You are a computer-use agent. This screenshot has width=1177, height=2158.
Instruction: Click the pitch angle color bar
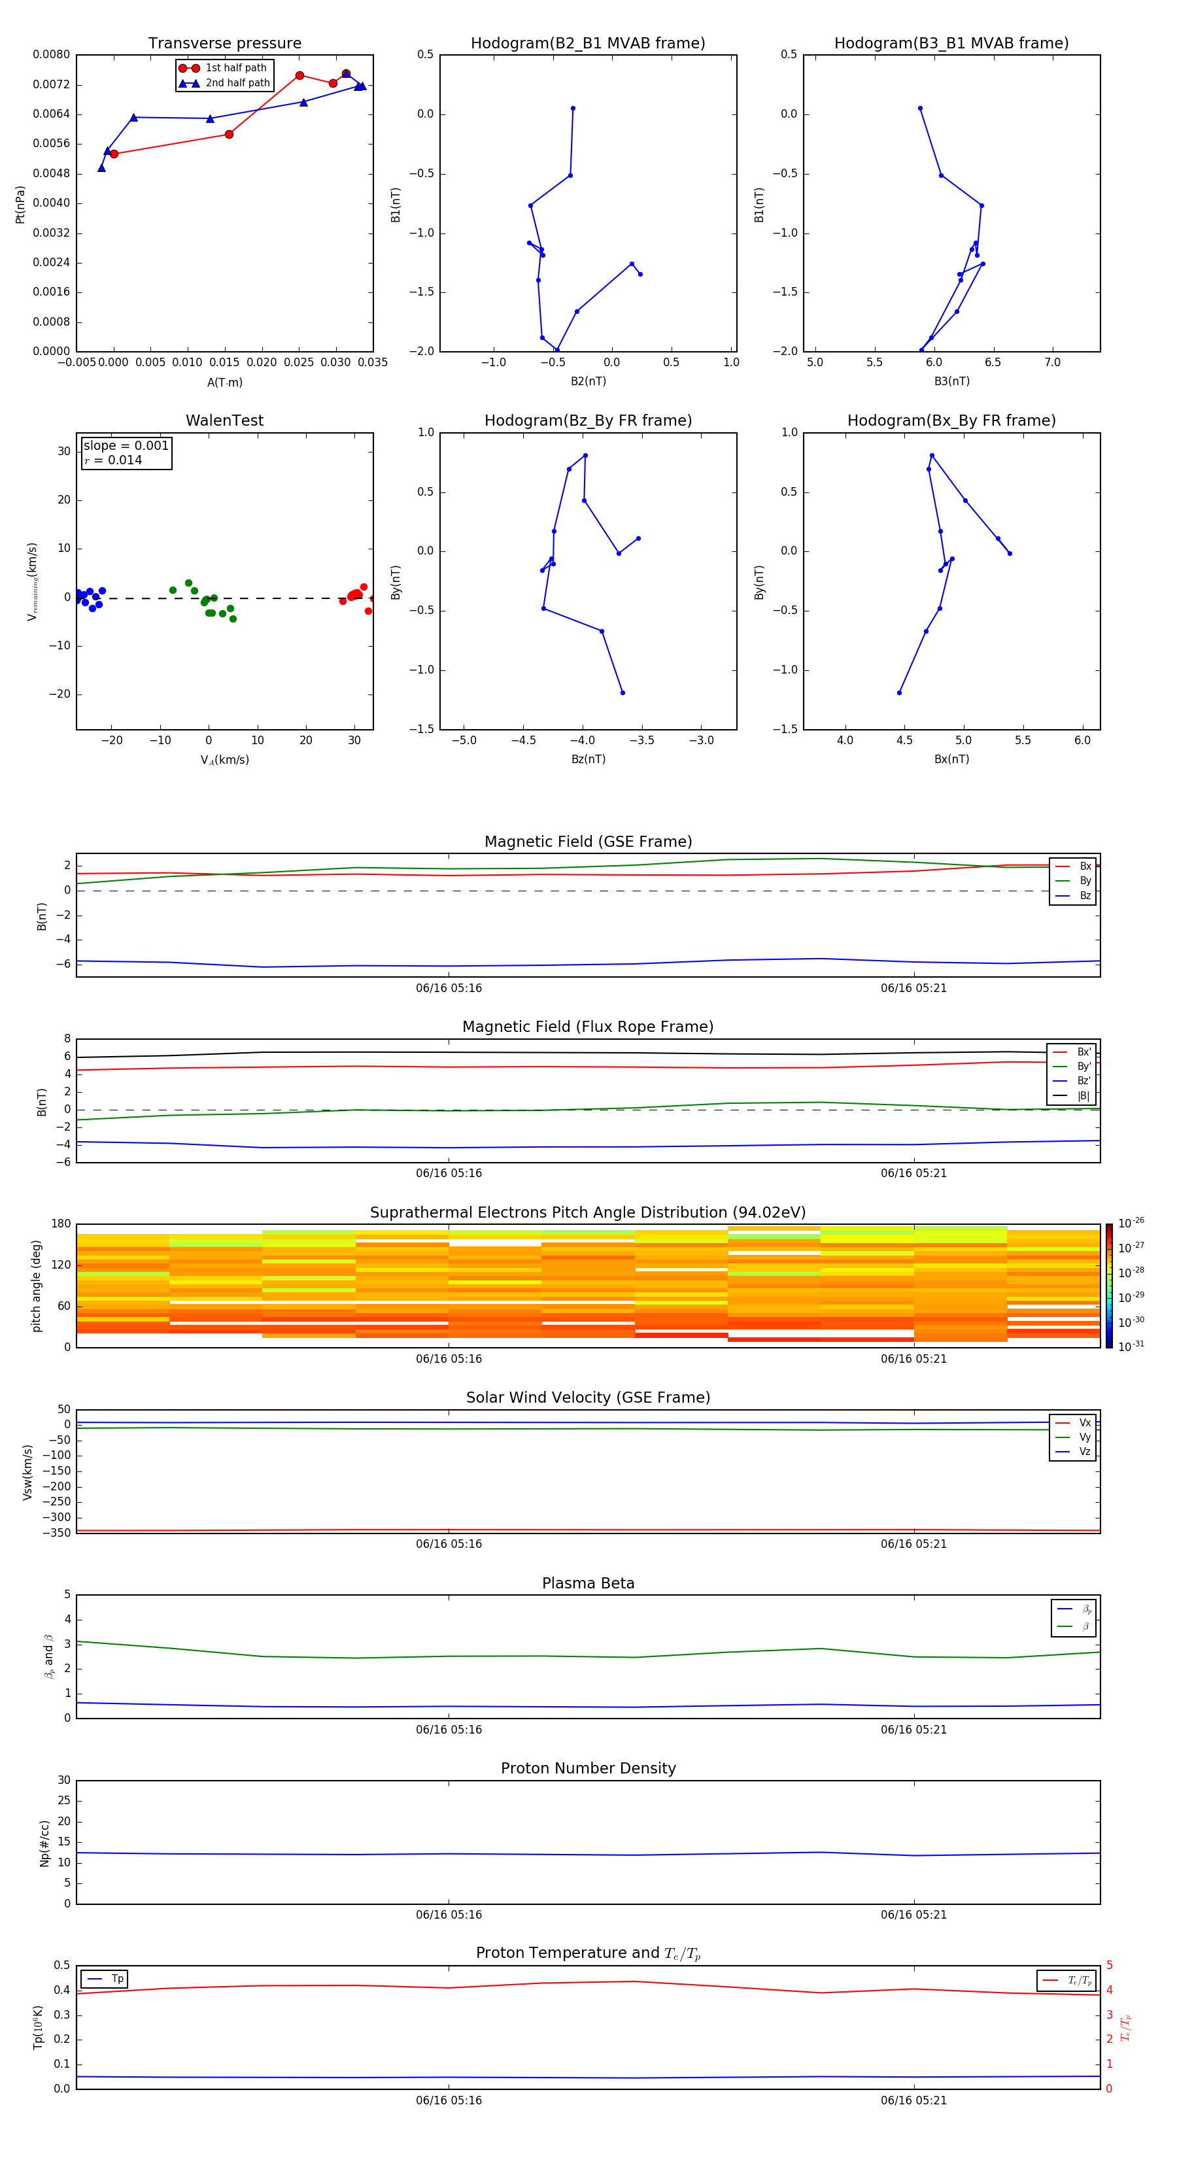pyautogui.click(x=1109, y=1286)
